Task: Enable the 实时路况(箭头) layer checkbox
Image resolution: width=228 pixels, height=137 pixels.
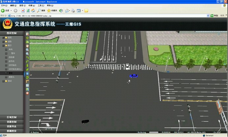Action: point(6,69)
